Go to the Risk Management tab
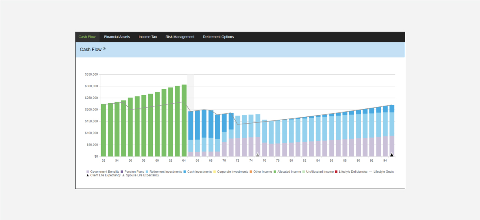This screenshot has width=480, height=220. [x=180, y=37]
